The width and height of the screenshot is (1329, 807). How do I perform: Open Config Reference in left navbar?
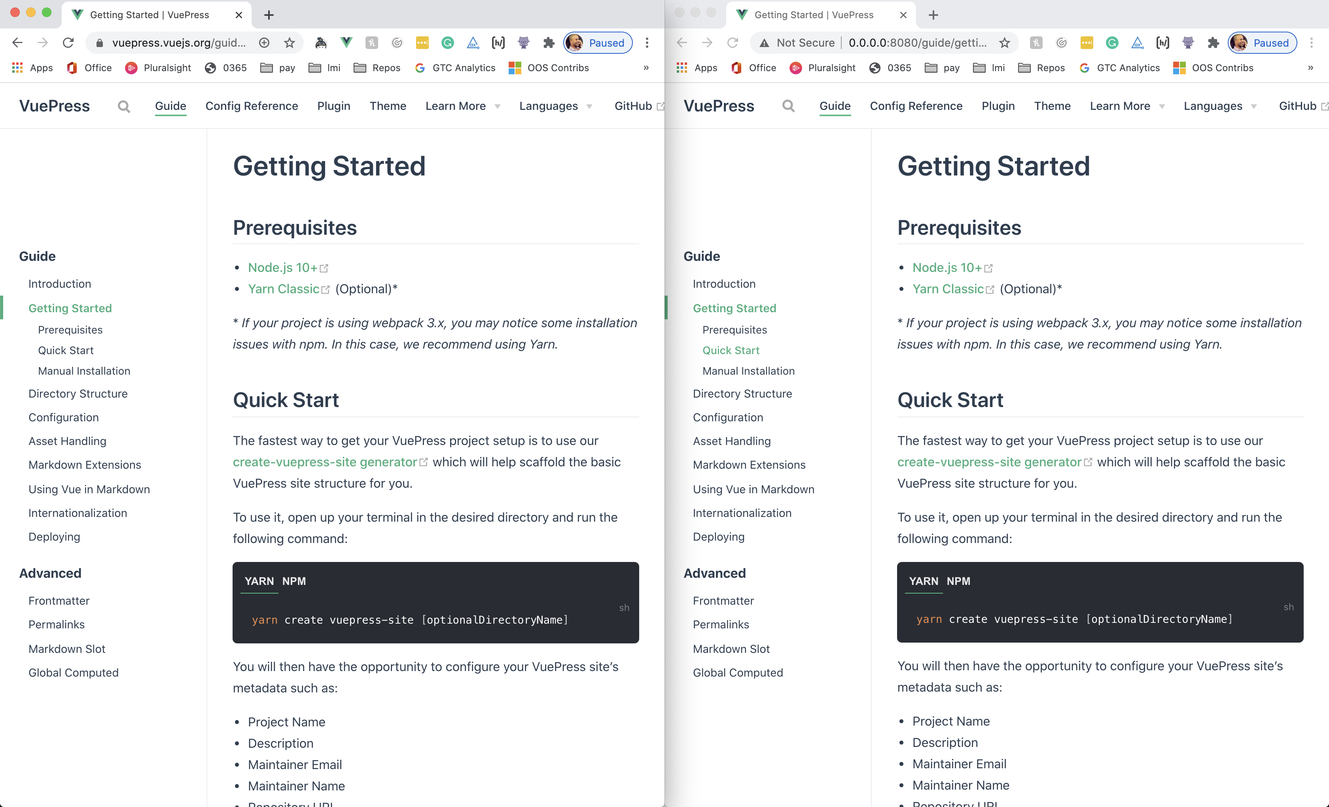(x=251, y=106)
